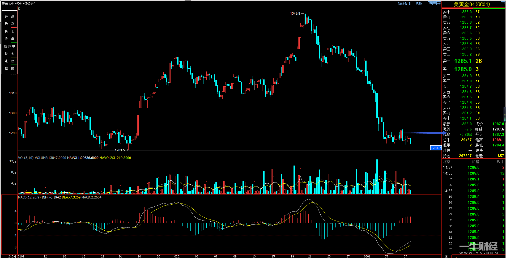The image size is (506, 258).
Task: Click the left arrow navigation icon
Action: click(430, 3)
